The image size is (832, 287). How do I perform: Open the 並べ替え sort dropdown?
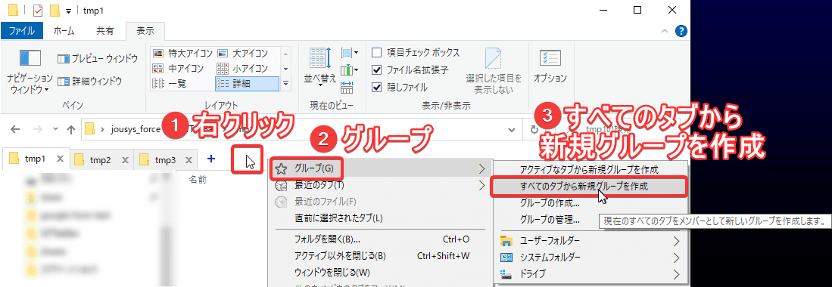click(x=320, y=68)
